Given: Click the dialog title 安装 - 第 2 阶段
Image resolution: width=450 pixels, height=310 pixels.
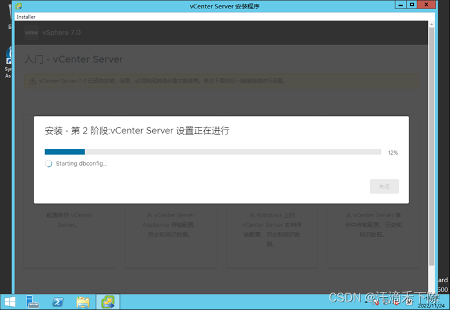Looking at the screenshot, I should point(137,131).
